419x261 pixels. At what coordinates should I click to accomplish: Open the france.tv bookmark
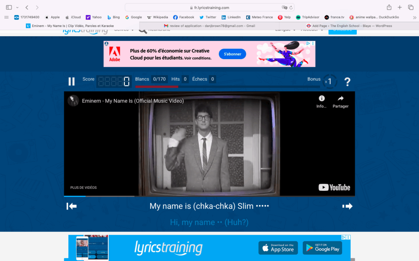334,17
